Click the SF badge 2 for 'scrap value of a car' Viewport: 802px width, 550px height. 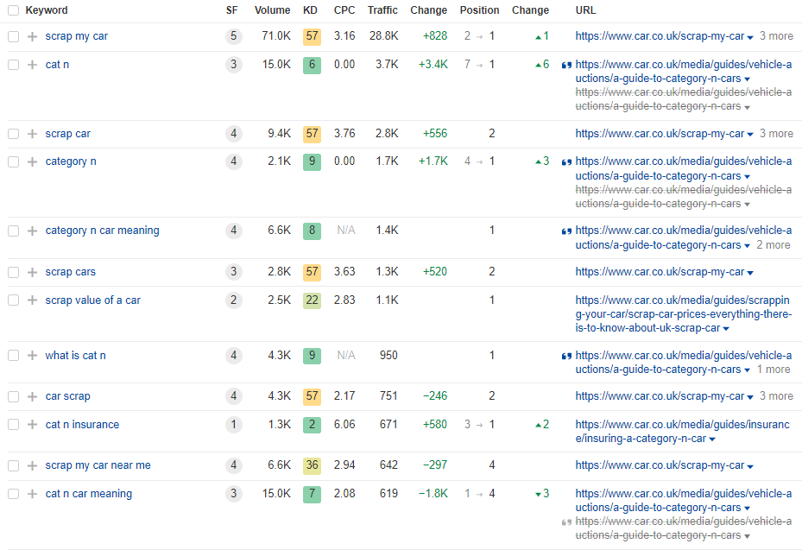pos(234,300)
